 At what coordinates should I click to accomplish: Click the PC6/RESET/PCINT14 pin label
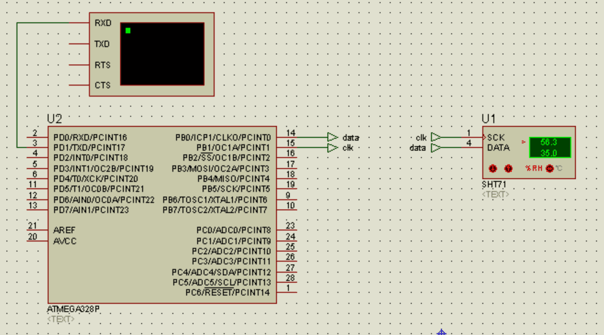coord(228,293)
